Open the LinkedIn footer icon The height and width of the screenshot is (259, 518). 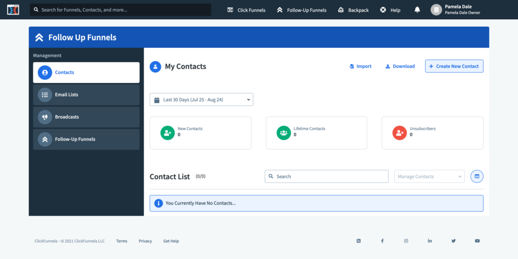coord(430,241)
